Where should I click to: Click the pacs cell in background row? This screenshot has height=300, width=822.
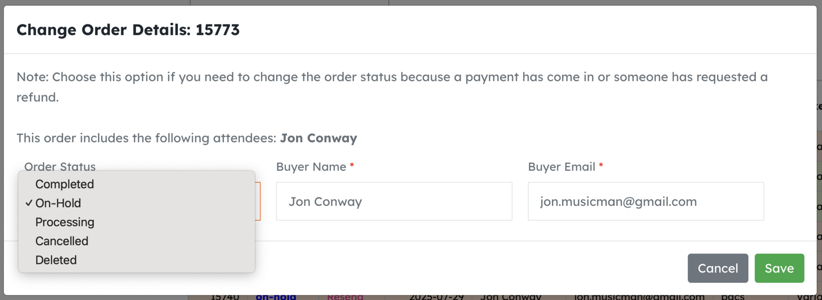(732, 297)
